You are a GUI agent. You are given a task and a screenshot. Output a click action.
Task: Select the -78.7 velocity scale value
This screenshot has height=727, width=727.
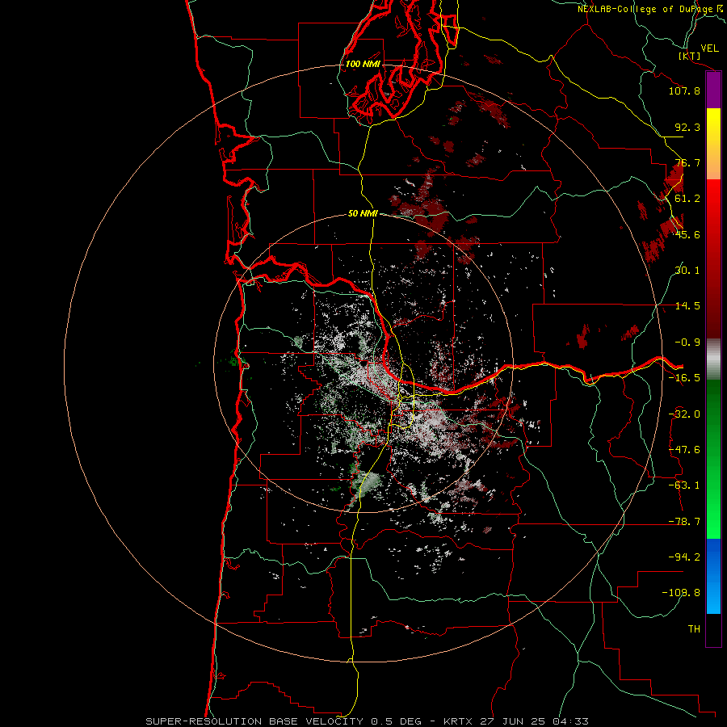coord(684,522)
